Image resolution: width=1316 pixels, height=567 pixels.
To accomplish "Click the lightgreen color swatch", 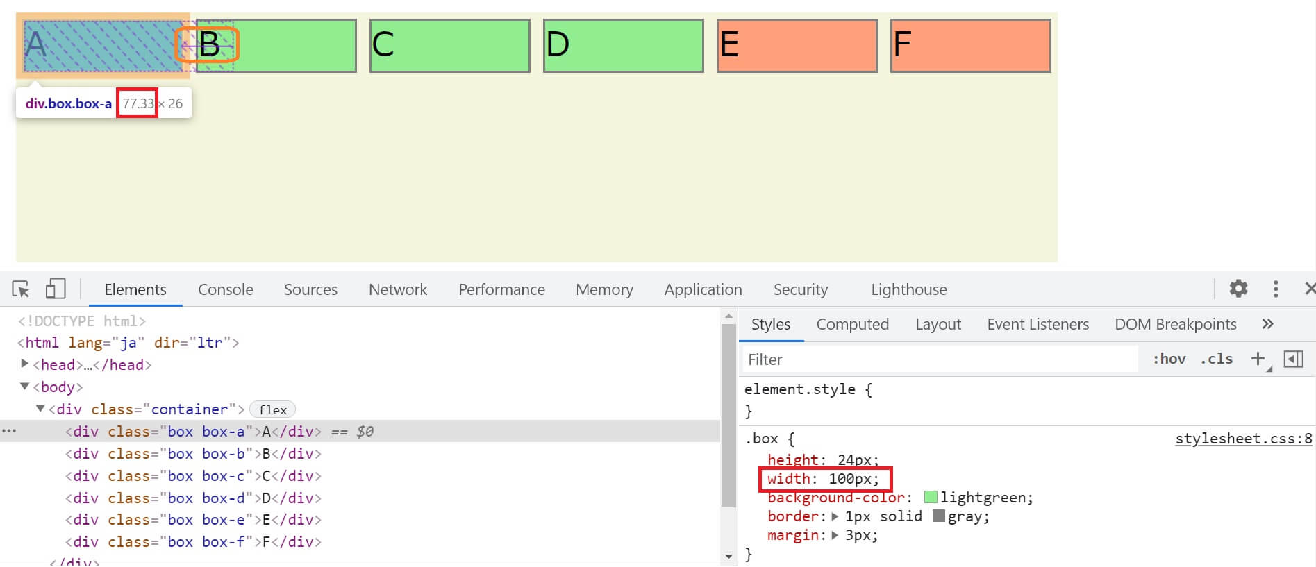I will (931, 497).
